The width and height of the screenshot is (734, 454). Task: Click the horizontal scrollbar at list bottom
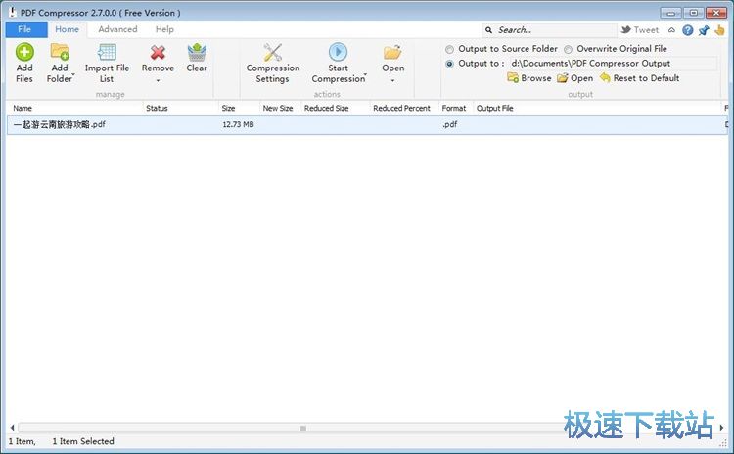tap(303, 428)
